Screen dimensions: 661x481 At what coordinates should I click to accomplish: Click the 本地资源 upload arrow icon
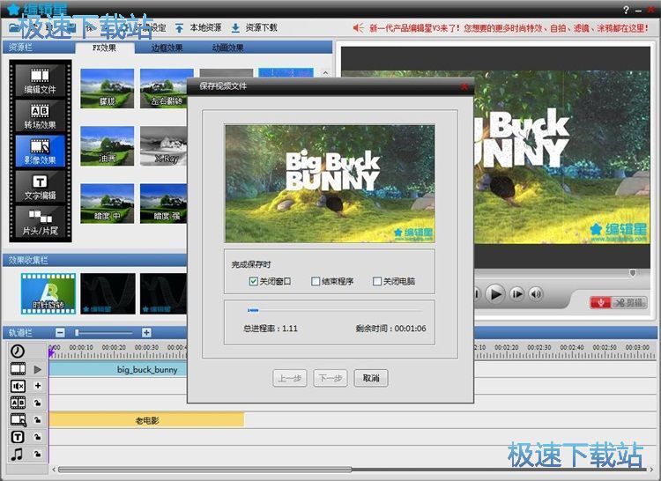tap(179, 28)
